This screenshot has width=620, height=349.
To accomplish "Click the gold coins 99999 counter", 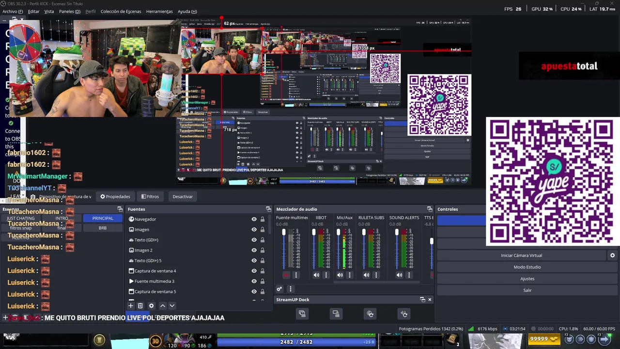I will coord(544,339).
